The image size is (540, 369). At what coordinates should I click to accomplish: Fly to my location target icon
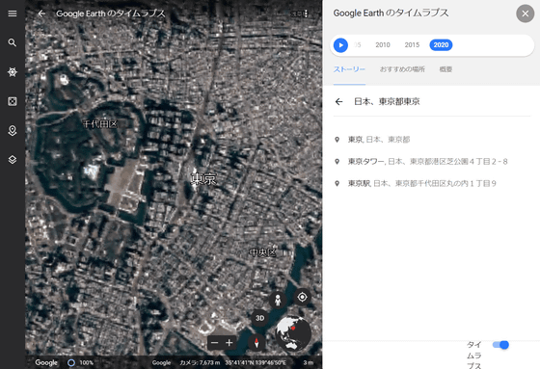pyautogui.click(x=302, y=297)
